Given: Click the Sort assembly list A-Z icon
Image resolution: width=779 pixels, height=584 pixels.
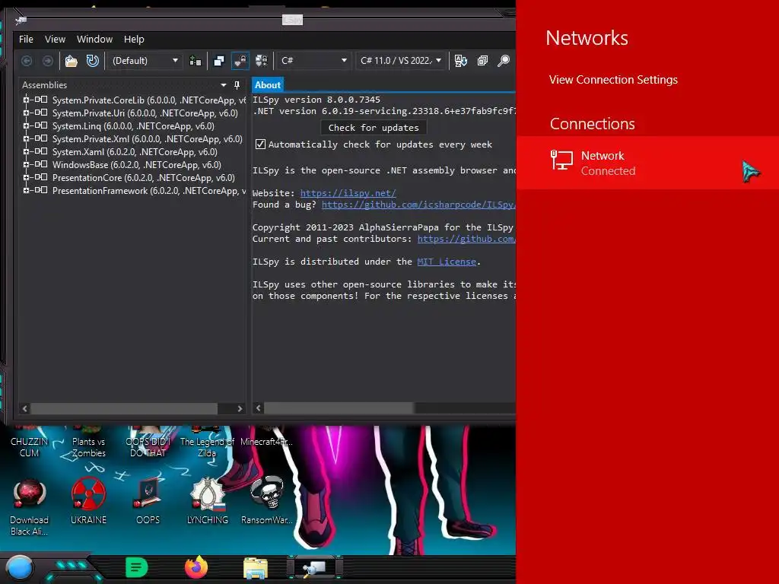Looking at the screenshot, I should pyautogui.click(x=460, y=61).
